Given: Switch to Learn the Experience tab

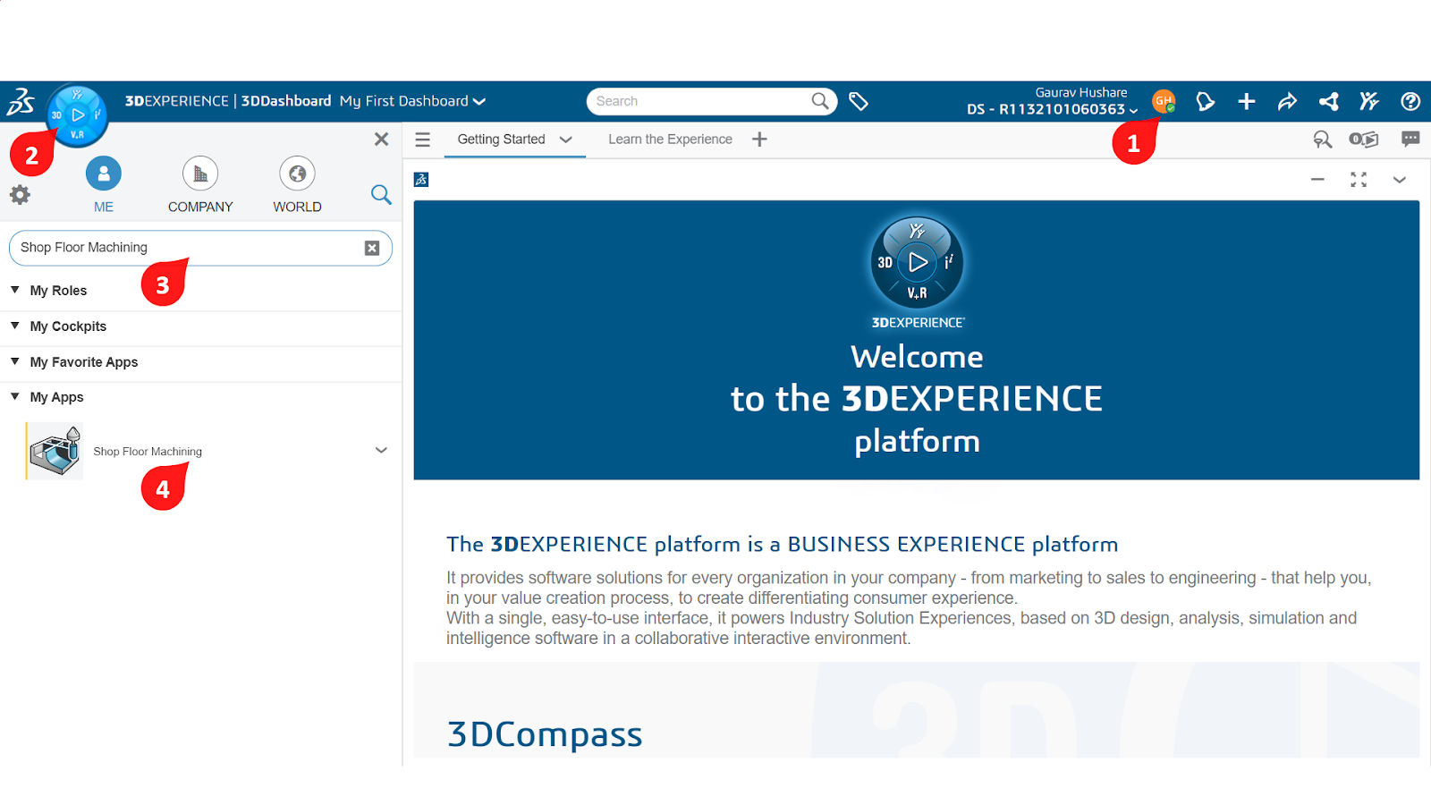Looking at the screenshot, I should click(670, 139).
